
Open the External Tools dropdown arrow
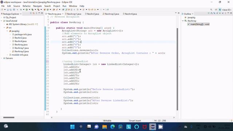tap(41, 10)
